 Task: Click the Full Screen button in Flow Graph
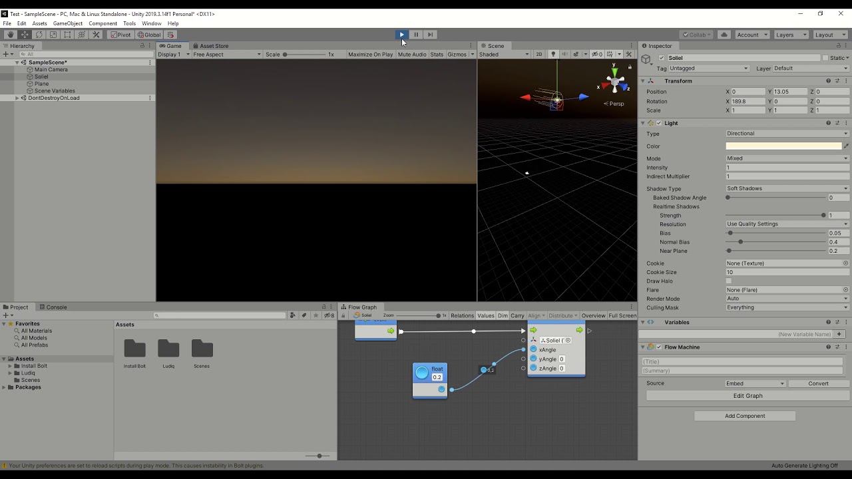pyautogui.click(x=622, y=315)
